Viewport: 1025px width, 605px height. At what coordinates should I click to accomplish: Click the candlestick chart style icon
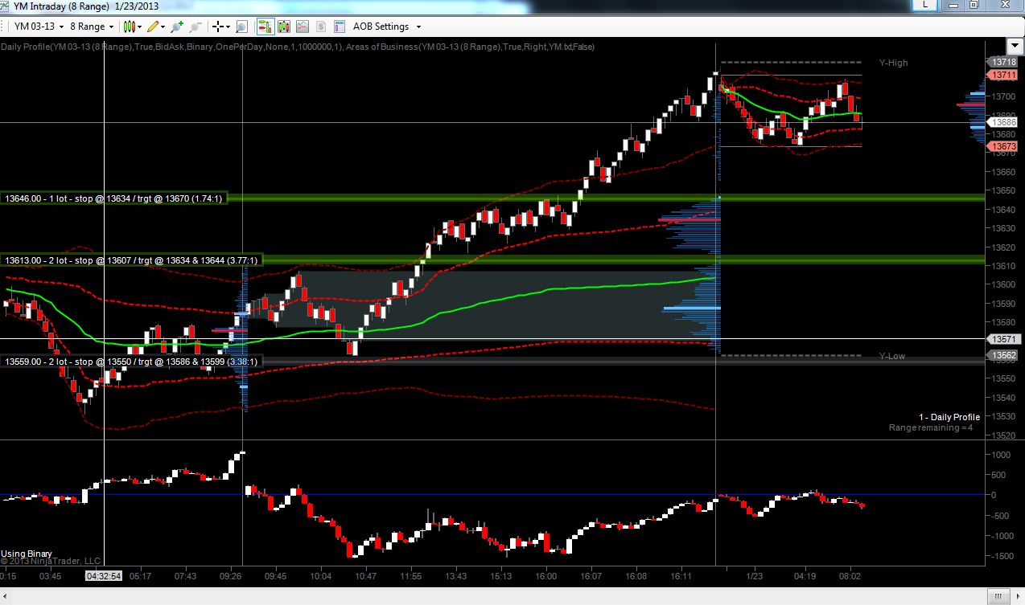(128, 27)
